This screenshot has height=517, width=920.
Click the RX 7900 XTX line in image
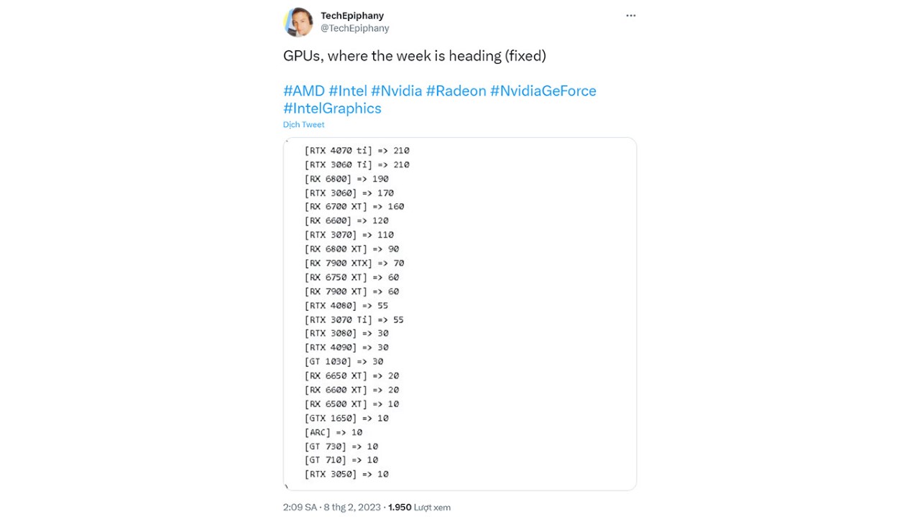point(354,264)
